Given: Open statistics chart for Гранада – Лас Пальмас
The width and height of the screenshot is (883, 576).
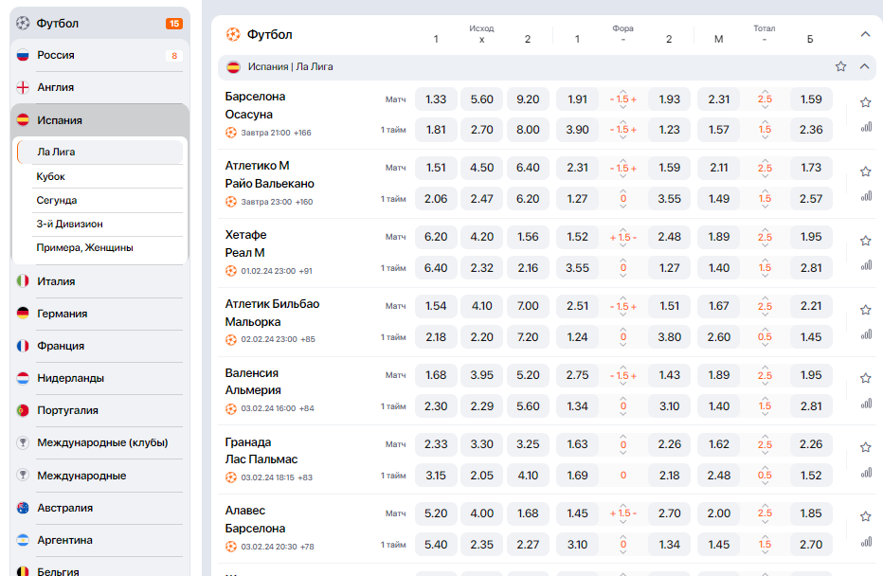Looking at the screenshot, I should pos(866,473).
